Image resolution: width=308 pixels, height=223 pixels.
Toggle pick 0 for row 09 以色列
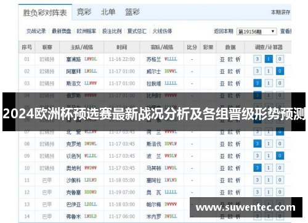(280, 156)
